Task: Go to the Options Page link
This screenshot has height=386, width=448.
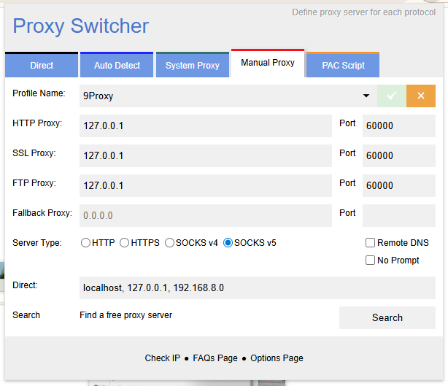Action: click(x=277, y=358)
